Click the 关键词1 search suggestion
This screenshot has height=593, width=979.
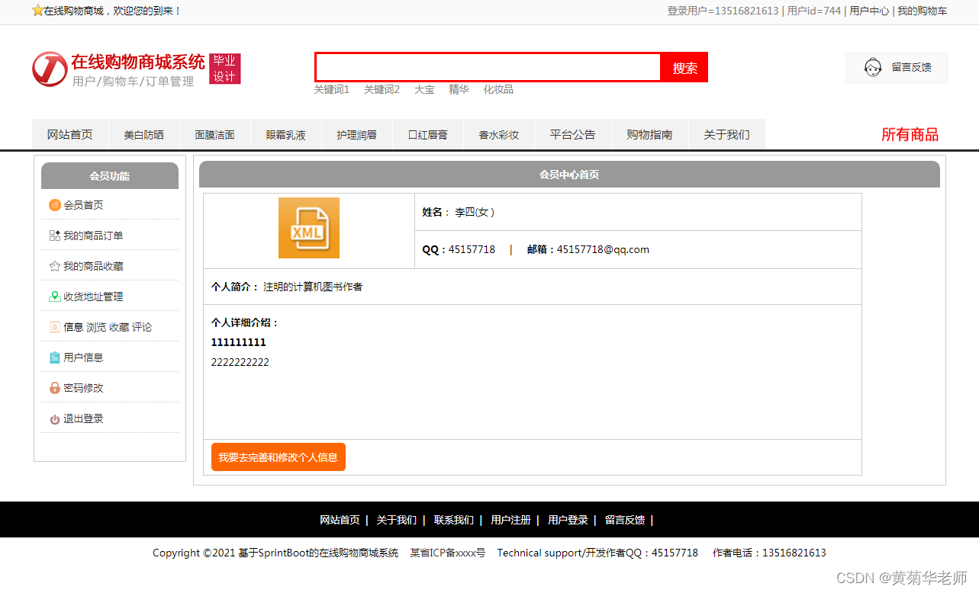[x=331, y=89]
